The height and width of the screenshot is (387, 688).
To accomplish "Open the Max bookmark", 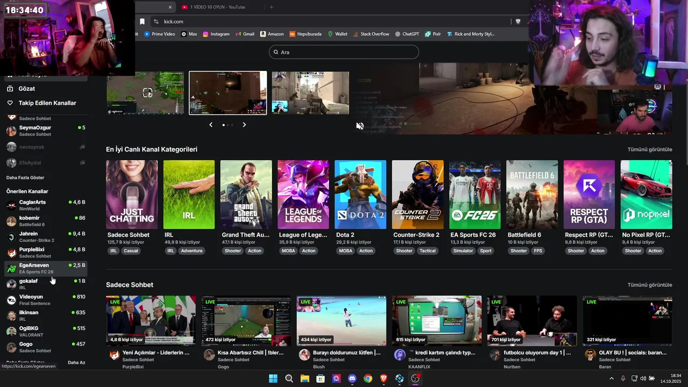I will click(189, 34).
